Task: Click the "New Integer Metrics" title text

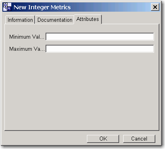Action: pos(42,7)
